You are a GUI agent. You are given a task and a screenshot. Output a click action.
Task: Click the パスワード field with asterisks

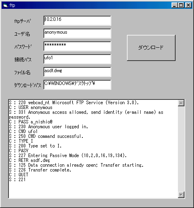tap(77, 46)
